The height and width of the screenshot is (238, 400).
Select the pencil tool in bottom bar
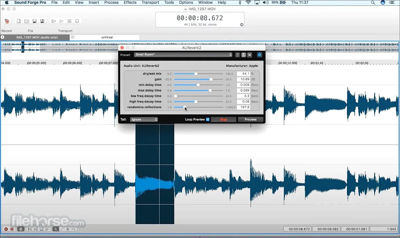click(62, 229)
